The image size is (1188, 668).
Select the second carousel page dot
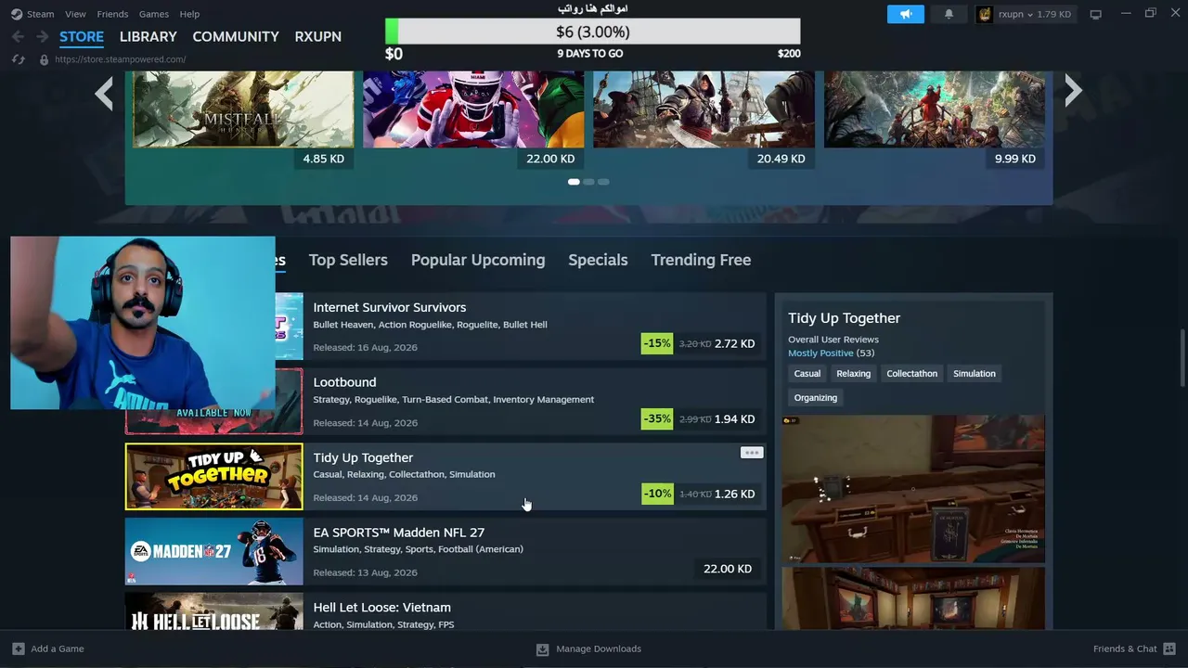pos(588,182)
